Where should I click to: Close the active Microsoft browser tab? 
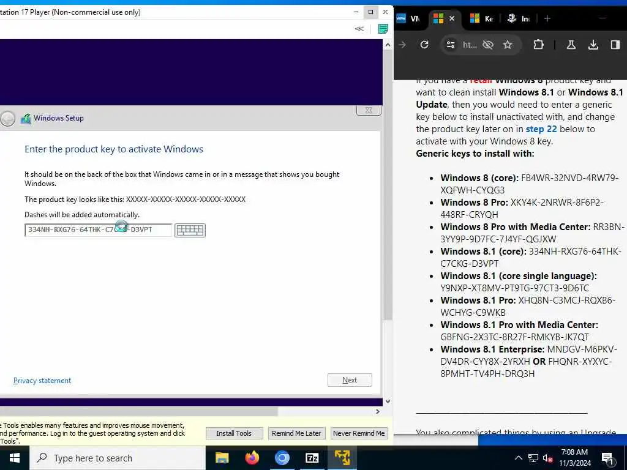pos(451,18)
